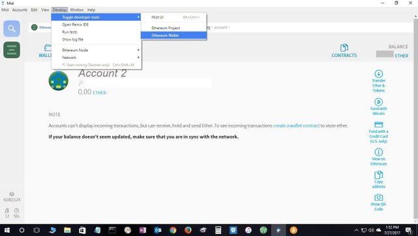Open OneNote from taskbar

[x=142, y=230]
